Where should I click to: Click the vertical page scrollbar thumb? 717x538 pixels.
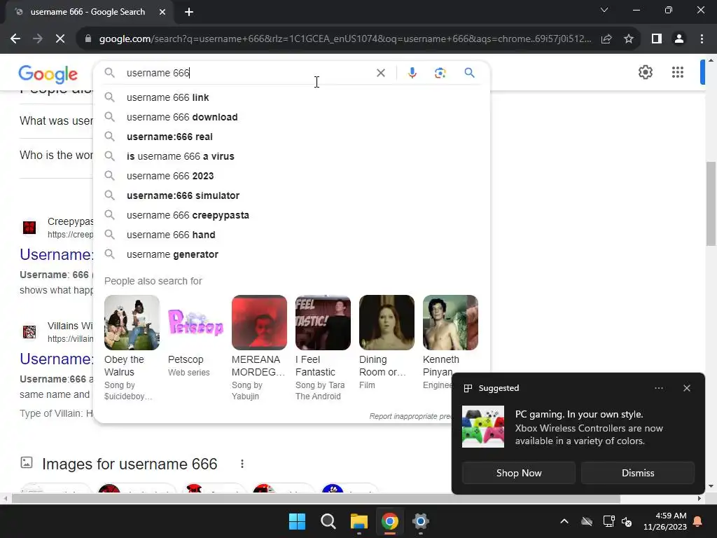(711, 204)
